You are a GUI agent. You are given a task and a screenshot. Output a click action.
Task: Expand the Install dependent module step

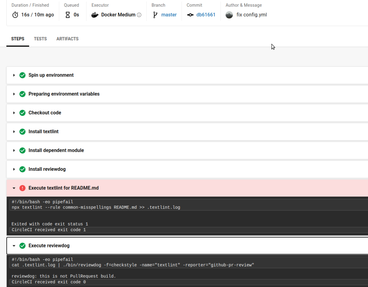[x=14, y=150]
